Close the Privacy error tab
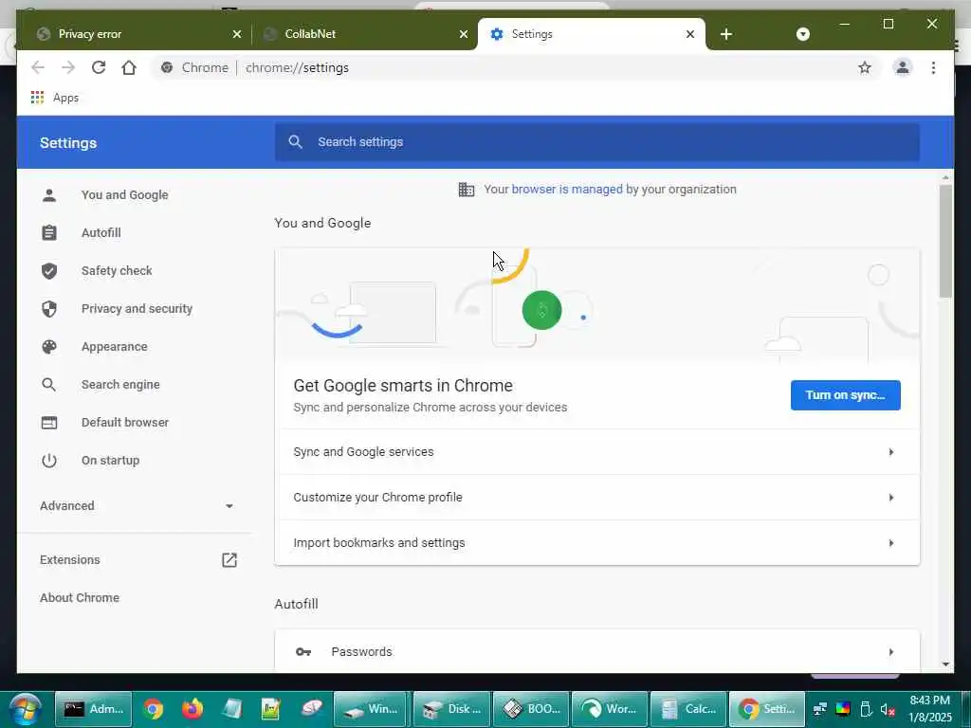971x728 pixels. point(236,34)
